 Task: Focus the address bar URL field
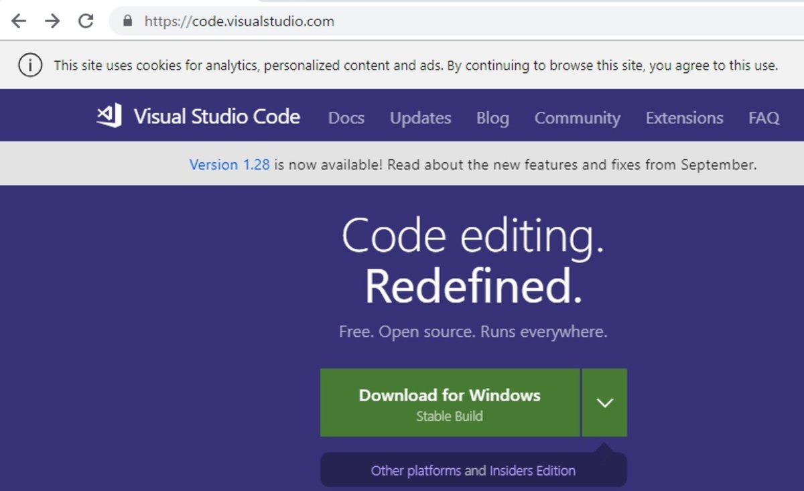pyautogui.click(x=456, y=21)
